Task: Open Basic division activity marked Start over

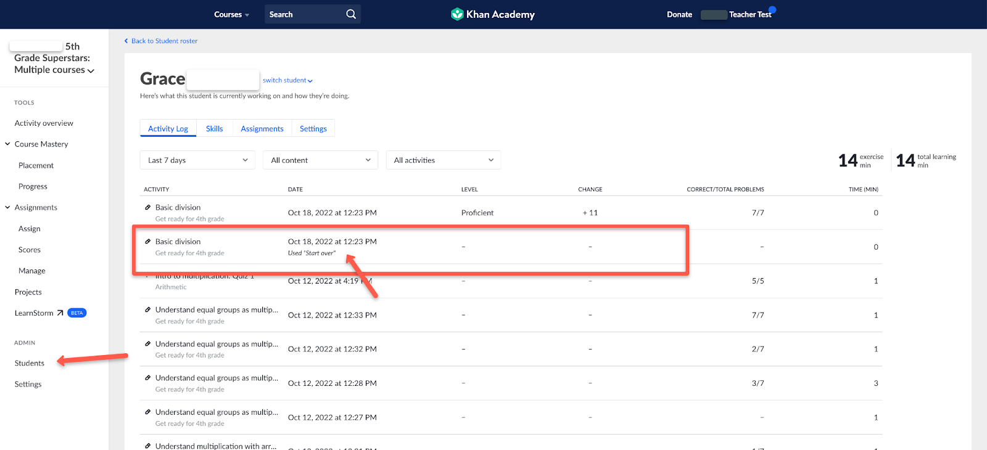Action: (x=178, y=242)
